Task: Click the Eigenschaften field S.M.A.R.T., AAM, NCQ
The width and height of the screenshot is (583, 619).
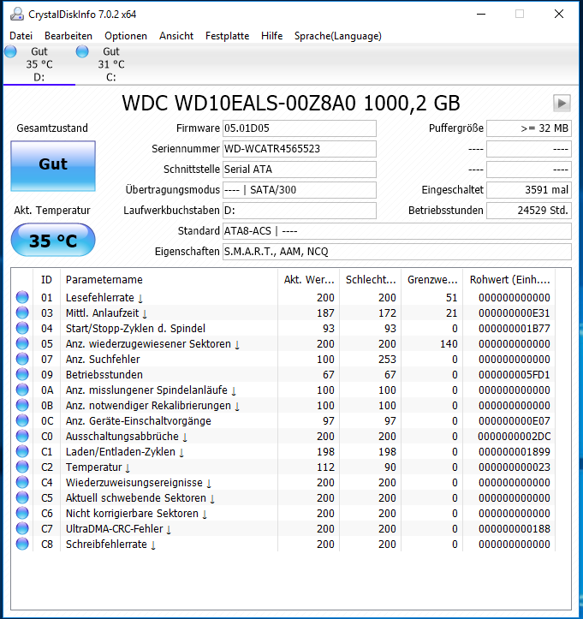Action: 397,252
